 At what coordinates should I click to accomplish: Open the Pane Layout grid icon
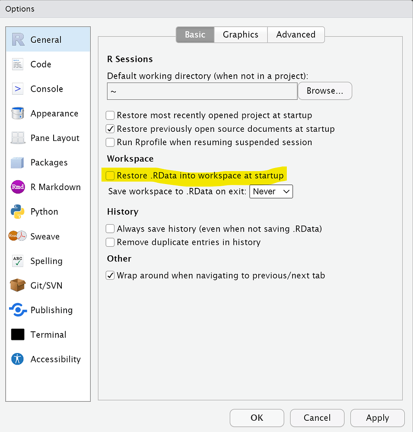(x=18, y=138)
